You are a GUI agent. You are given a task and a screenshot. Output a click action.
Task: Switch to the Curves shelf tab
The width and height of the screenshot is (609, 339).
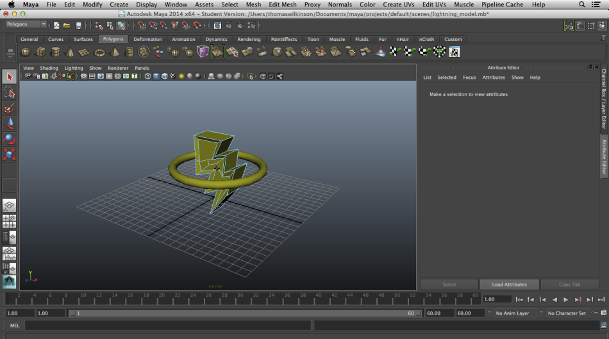pos(56,39)
